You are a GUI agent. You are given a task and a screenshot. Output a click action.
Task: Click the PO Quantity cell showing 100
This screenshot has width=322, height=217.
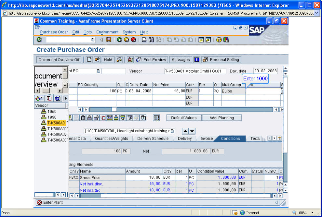97,91
